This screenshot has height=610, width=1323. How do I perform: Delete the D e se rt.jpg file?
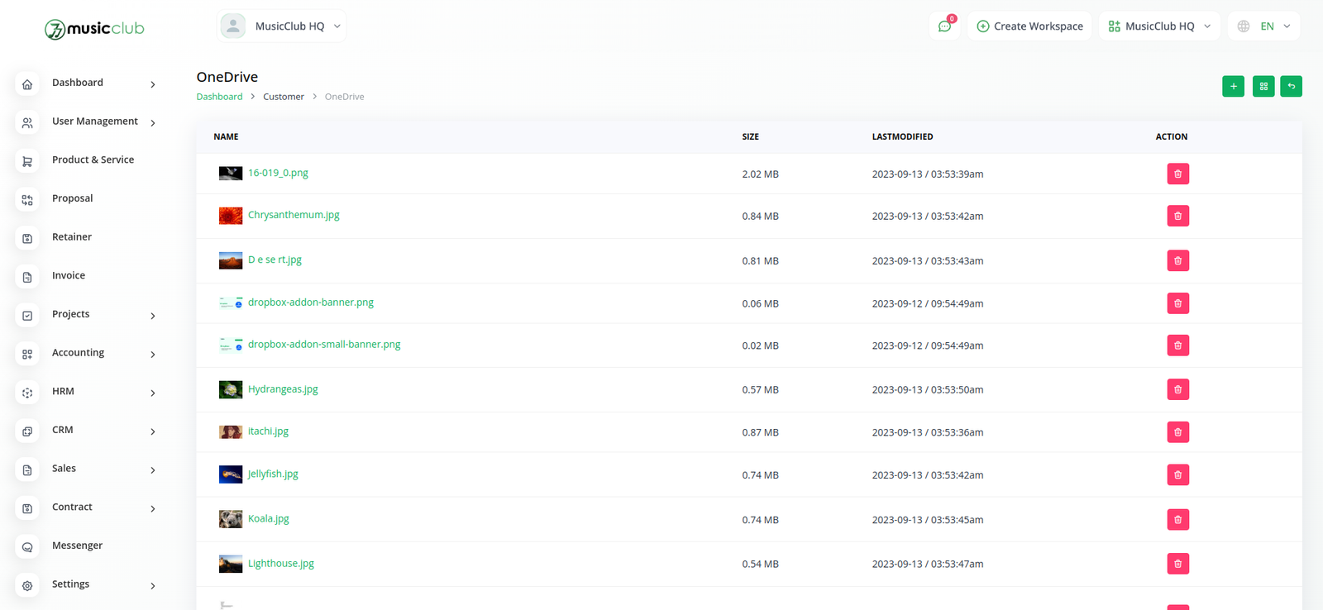pyautogui.click(x=1177, y=260)
